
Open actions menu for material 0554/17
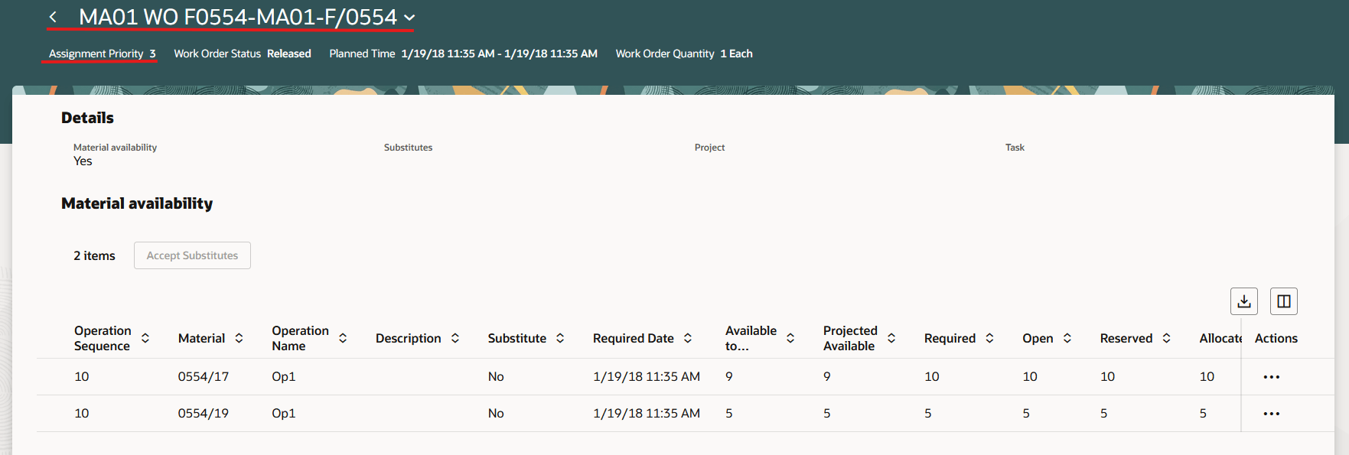tap(1272, 377)
